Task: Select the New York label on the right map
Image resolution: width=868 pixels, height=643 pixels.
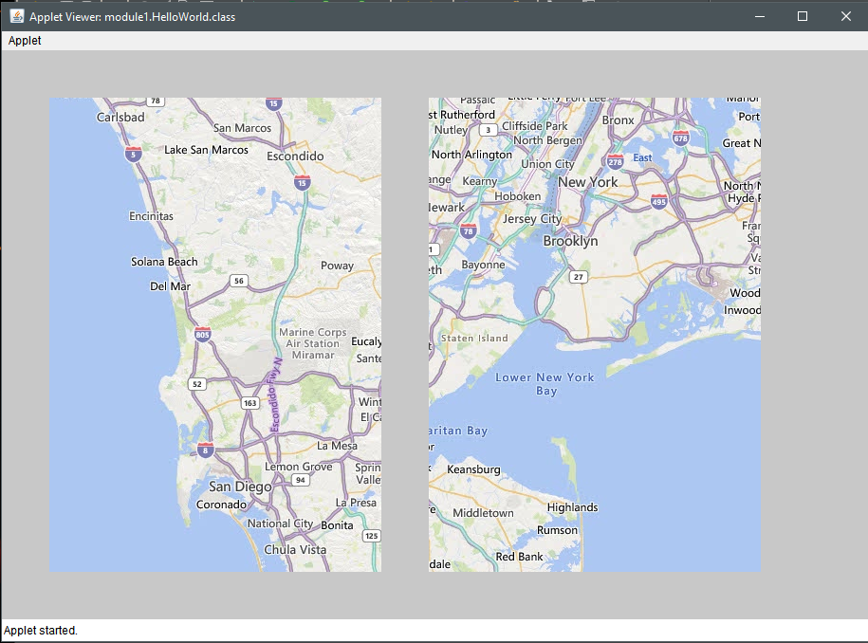Action: click(x=590, y=180)
